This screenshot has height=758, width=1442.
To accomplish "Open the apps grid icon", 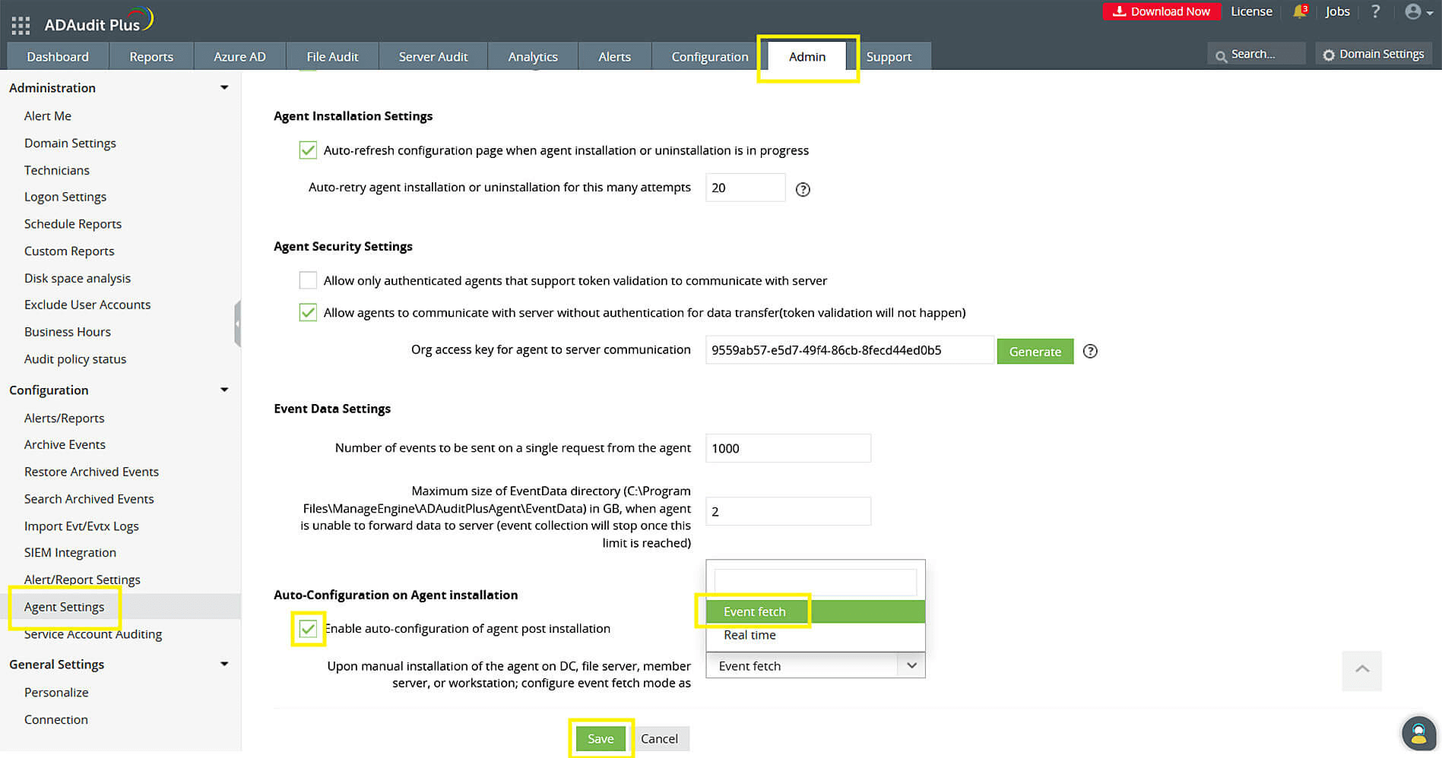I will pyautogui.click(x=20, y=24).
